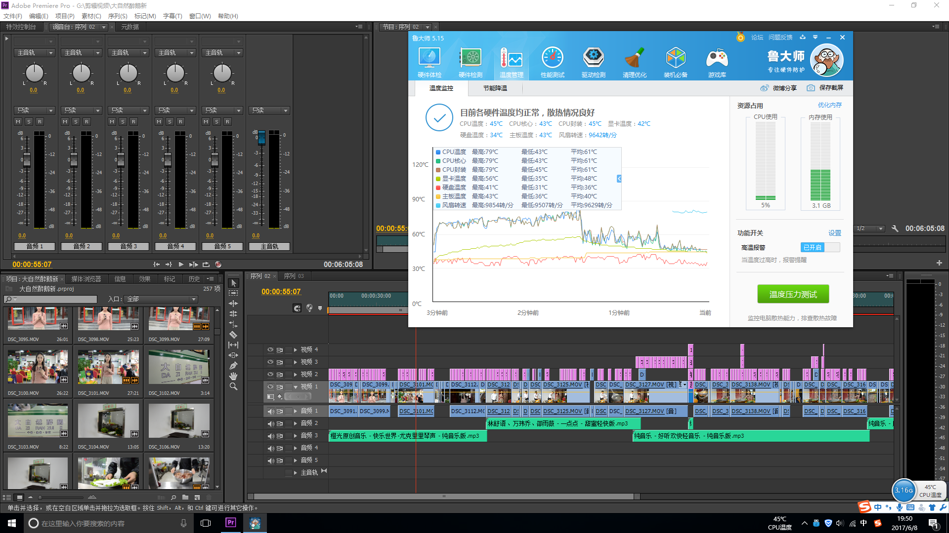Switch to 序列 03 timeline tab

[x=294, y=276]
